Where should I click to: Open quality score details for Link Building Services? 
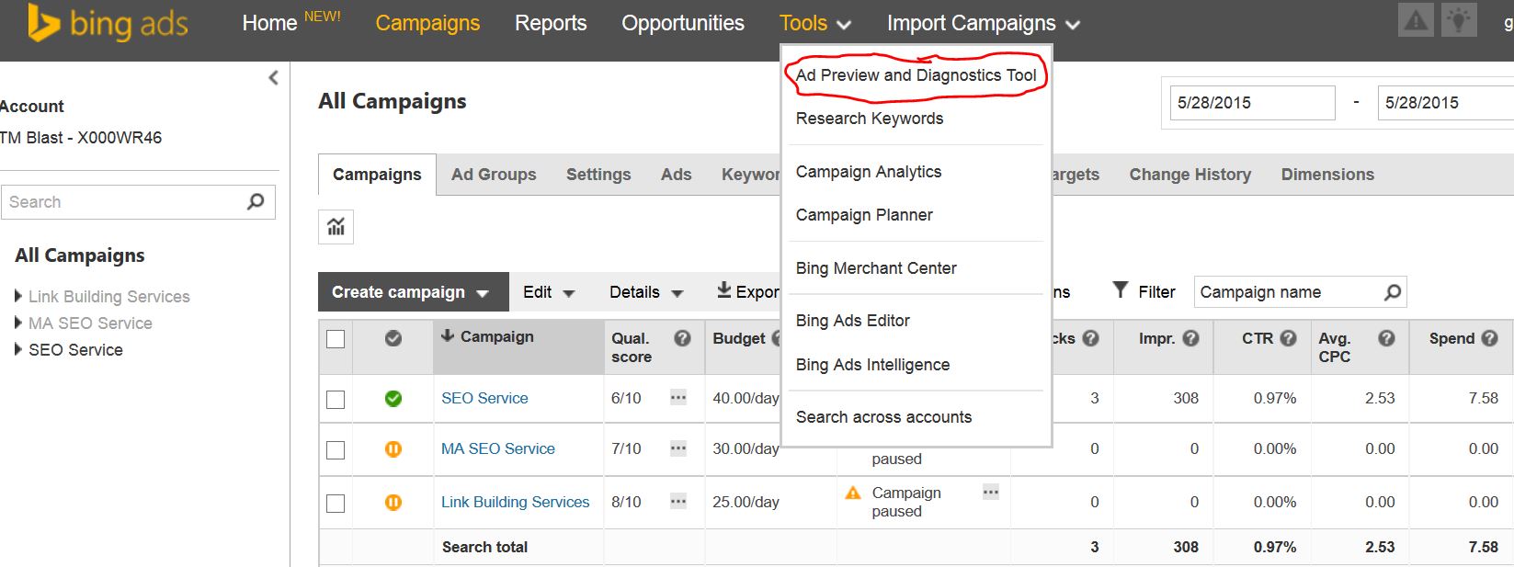point(678,502)
